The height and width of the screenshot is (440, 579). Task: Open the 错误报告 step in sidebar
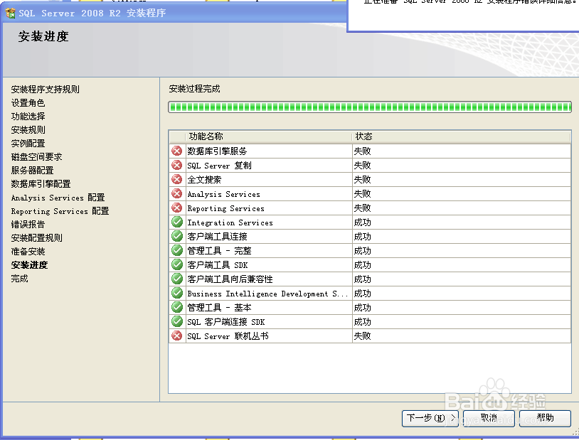click(x=28, y=225)
